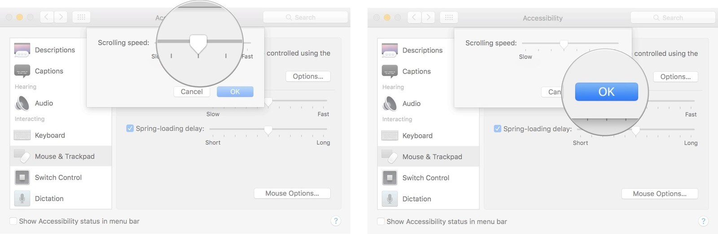Click Scrolling speed slider thumb in right dialog
The width and height of the screenshot is (718, 234).
[x=564, y=45]
